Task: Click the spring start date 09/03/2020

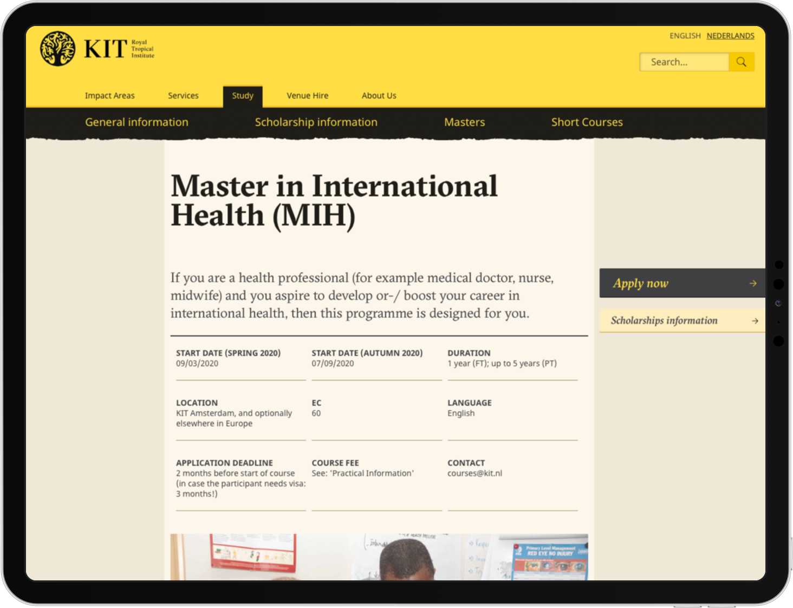Action: point(197,364)
